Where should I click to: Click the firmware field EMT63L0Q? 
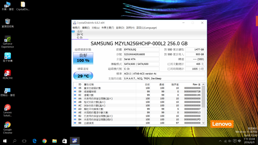click(141, 49)
